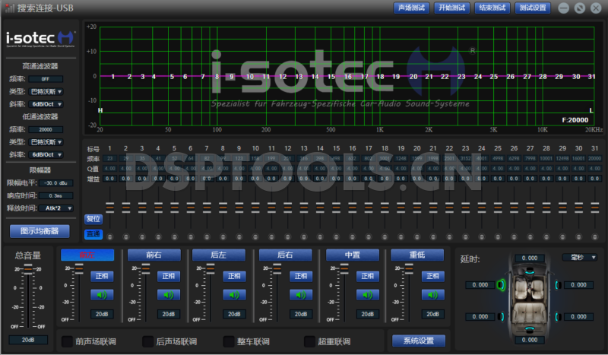Enable 后声场联调 checkbox
Viewport: 608px width, 355px height.
pyautogui.click(x=147, y=341)
